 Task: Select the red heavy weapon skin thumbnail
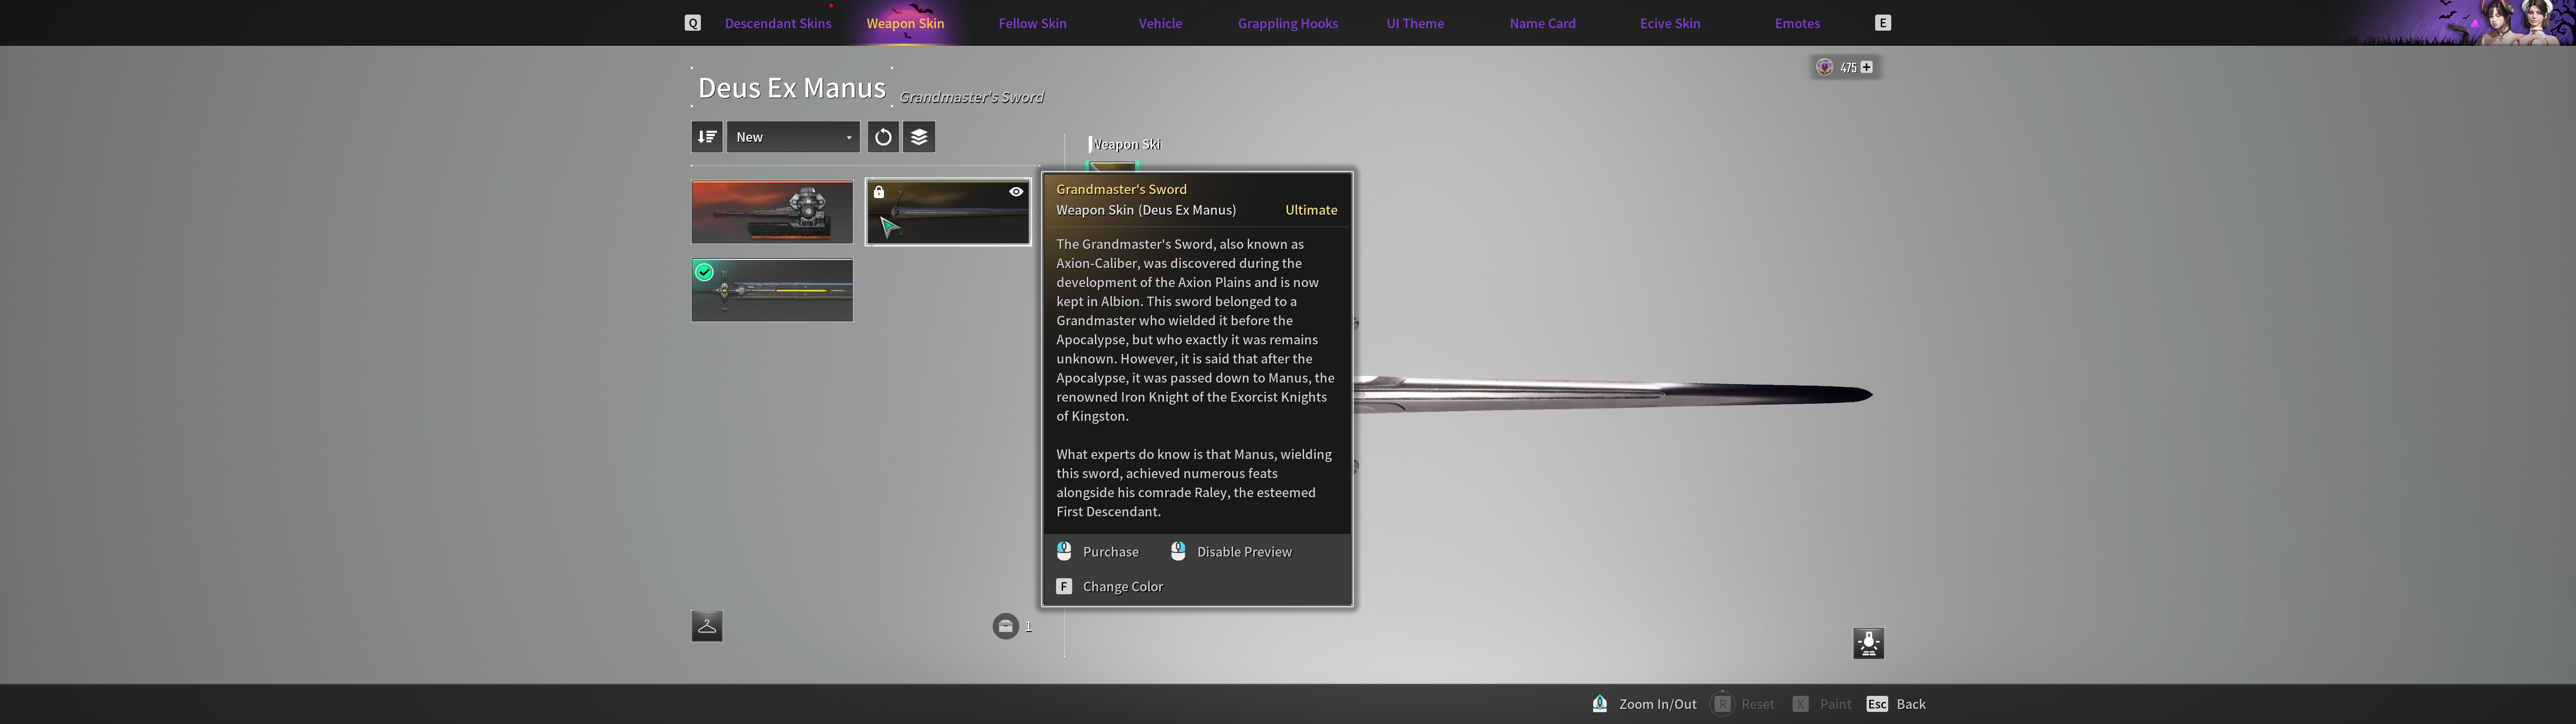[772, 212]
